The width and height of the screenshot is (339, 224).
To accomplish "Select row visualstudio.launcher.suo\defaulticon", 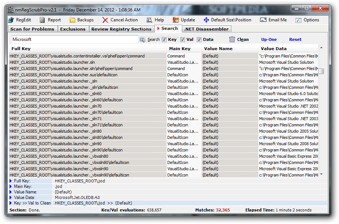I will (x=164, y=75).
